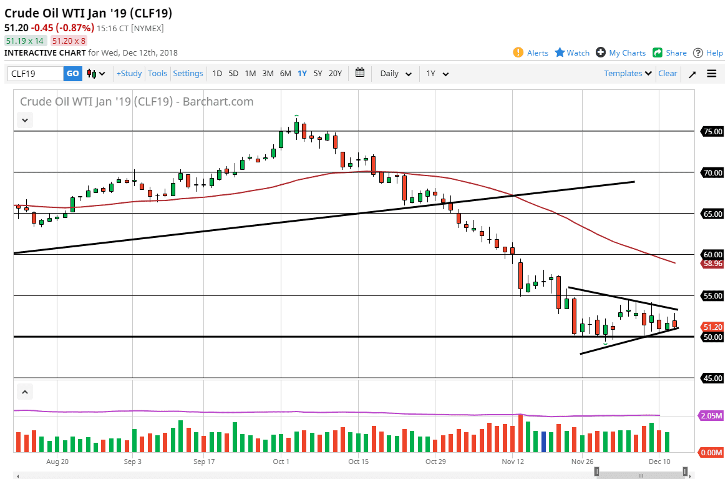
Task: Expand the Daily frequency dropdown
Action: coord(396,74)
